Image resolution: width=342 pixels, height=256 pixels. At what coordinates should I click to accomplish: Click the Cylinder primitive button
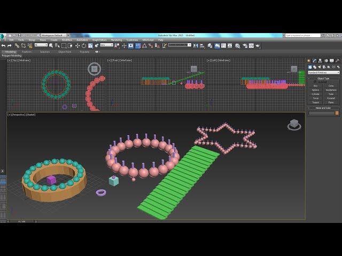click(316, 94)
